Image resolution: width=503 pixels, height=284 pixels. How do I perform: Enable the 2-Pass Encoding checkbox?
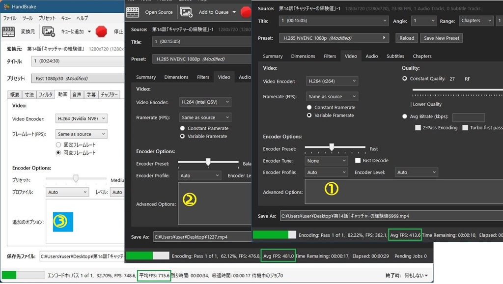pos(418,128)
